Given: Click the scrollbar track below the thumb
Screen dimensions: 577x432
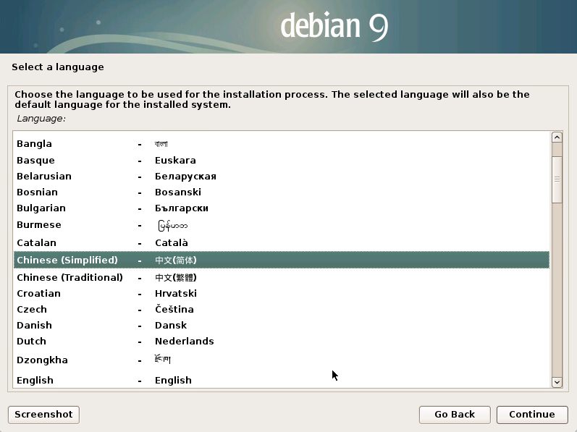Looking at the screenshot, I should 557,289.
